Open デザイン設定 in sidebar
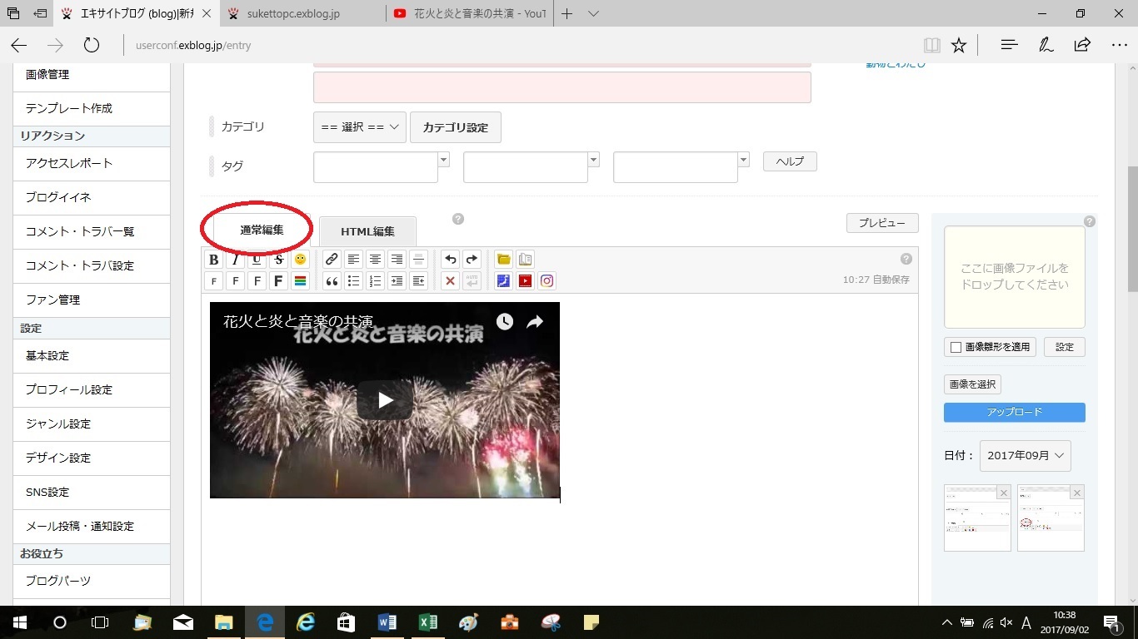This screenshot has width=1138, height=639. [92, 458]
